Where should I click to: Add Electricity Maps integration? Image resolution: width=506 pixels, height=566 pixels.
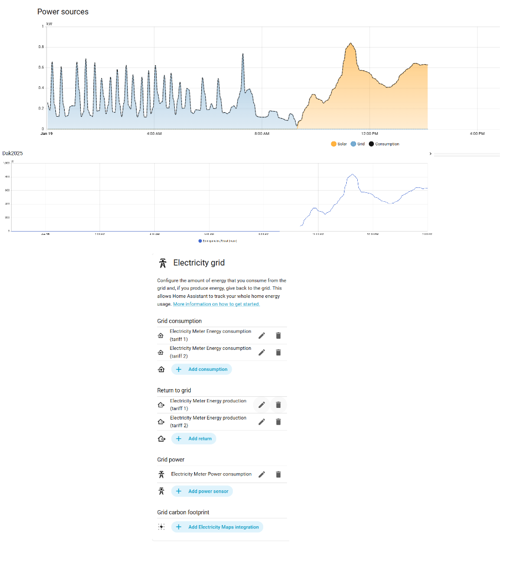[217, 527]
